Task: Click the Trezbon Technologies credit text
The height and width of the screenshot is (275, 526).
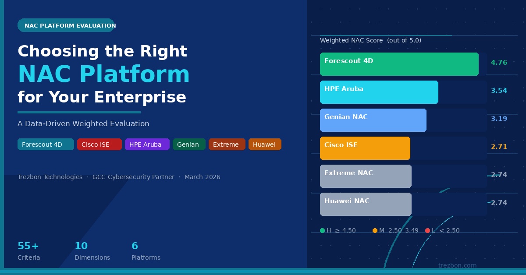Action: point(50,177)
